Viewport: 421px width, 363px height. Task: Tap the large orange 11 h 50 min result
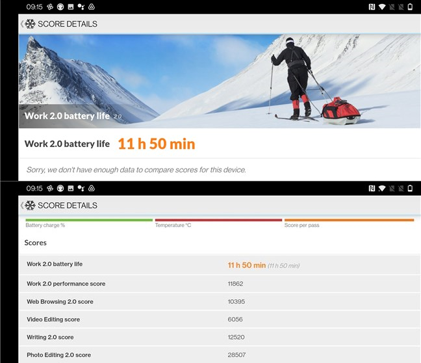click(x=157, y=144)
